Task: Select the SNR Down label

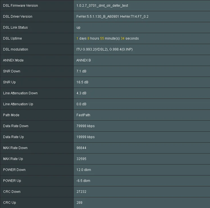Action: (x=12, y=71)
